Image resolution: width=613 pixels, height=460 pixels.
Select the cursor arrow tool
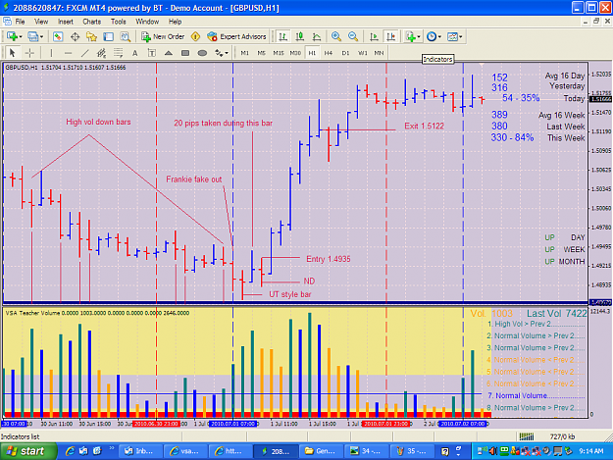pos(12,53)
